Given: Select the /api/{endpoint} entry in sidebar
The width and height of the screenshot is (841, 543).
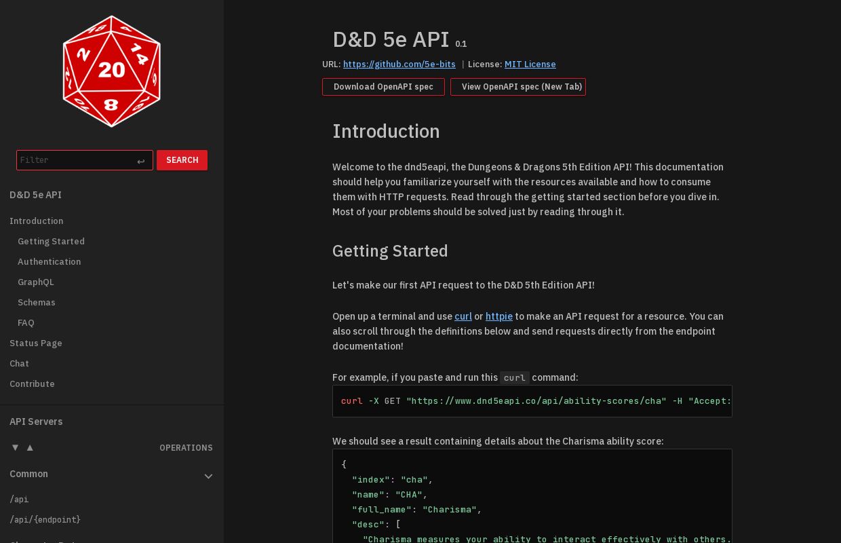Looking at the screenshot, I should coord(45,520).
